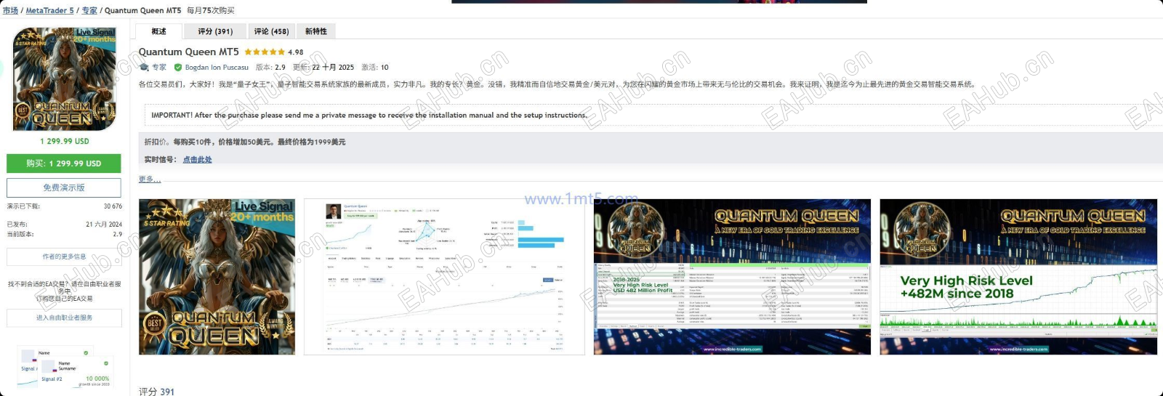Image resolution: width=1163 pixels, height=396 pixels.
Task: Open the first Quantum Queen screenshot thumbnail
Action: (x=217, y=277)
